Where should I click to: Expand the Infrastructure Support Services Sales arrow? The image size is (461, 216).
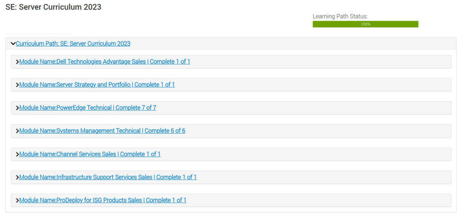pyautogui.click(x=17, y=177)
